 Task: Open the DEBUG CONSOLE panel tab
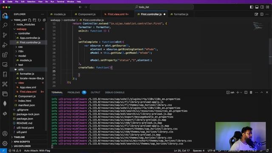click(115, 93)
